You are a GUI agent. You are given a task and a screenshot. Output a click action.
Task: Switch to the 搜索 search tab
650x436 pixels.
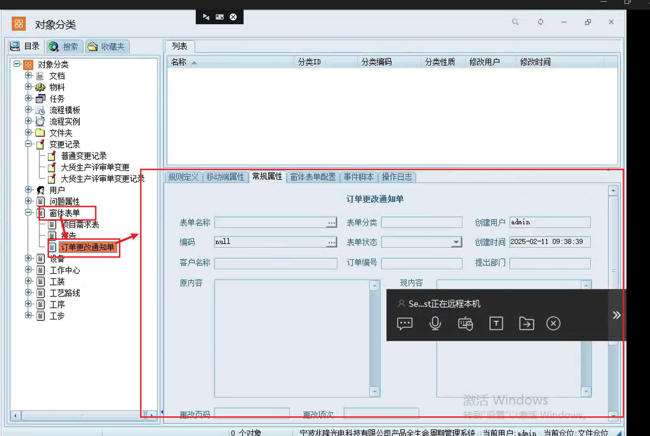[x=65, y=46]
